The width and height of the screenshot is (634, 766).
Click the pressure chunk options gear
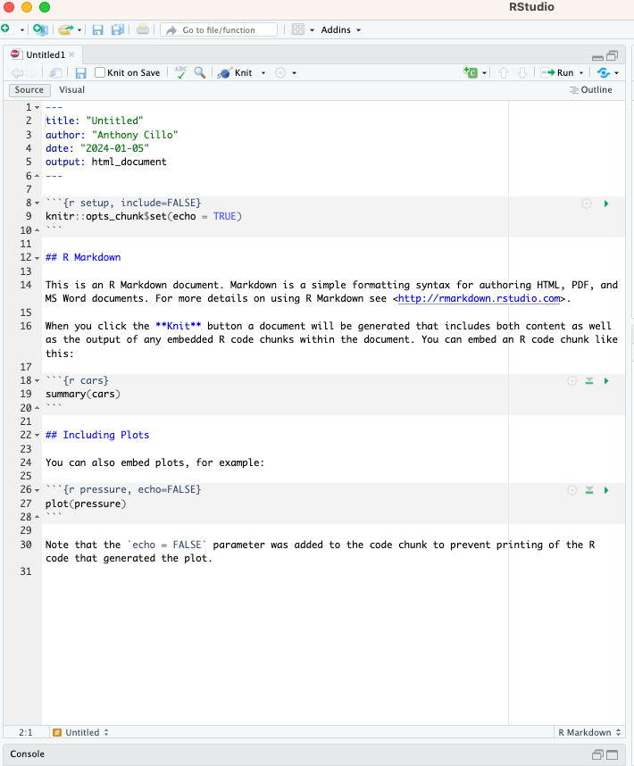[572, 490]
